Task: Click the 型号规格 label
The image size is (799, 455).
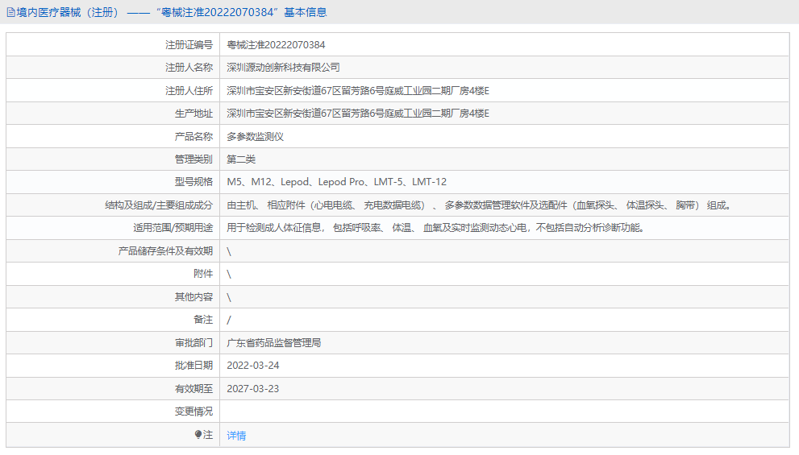Action: click(194, 182)
